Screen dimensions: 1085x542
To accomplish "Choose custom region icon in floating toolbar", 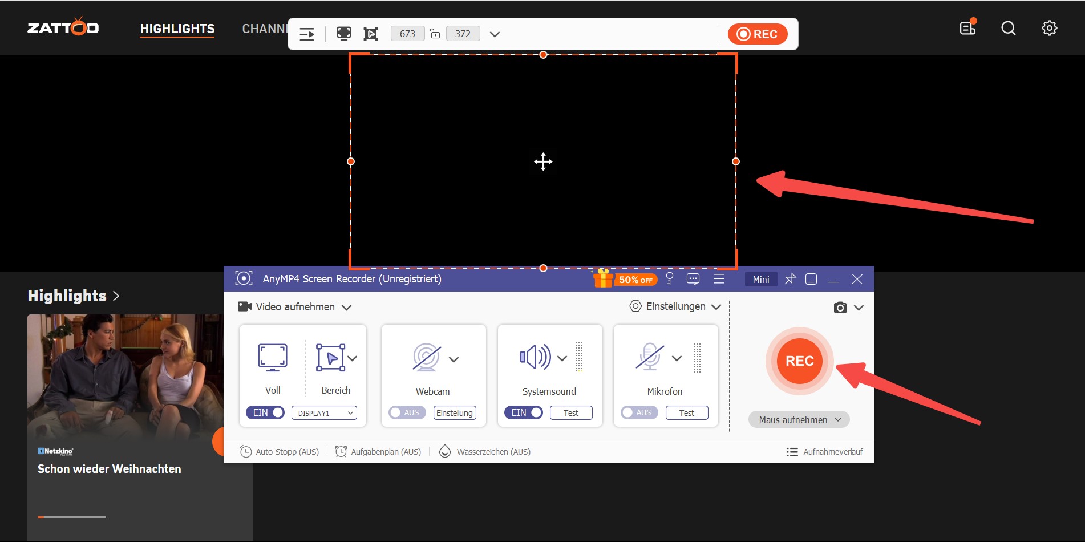I will point(371,34).
